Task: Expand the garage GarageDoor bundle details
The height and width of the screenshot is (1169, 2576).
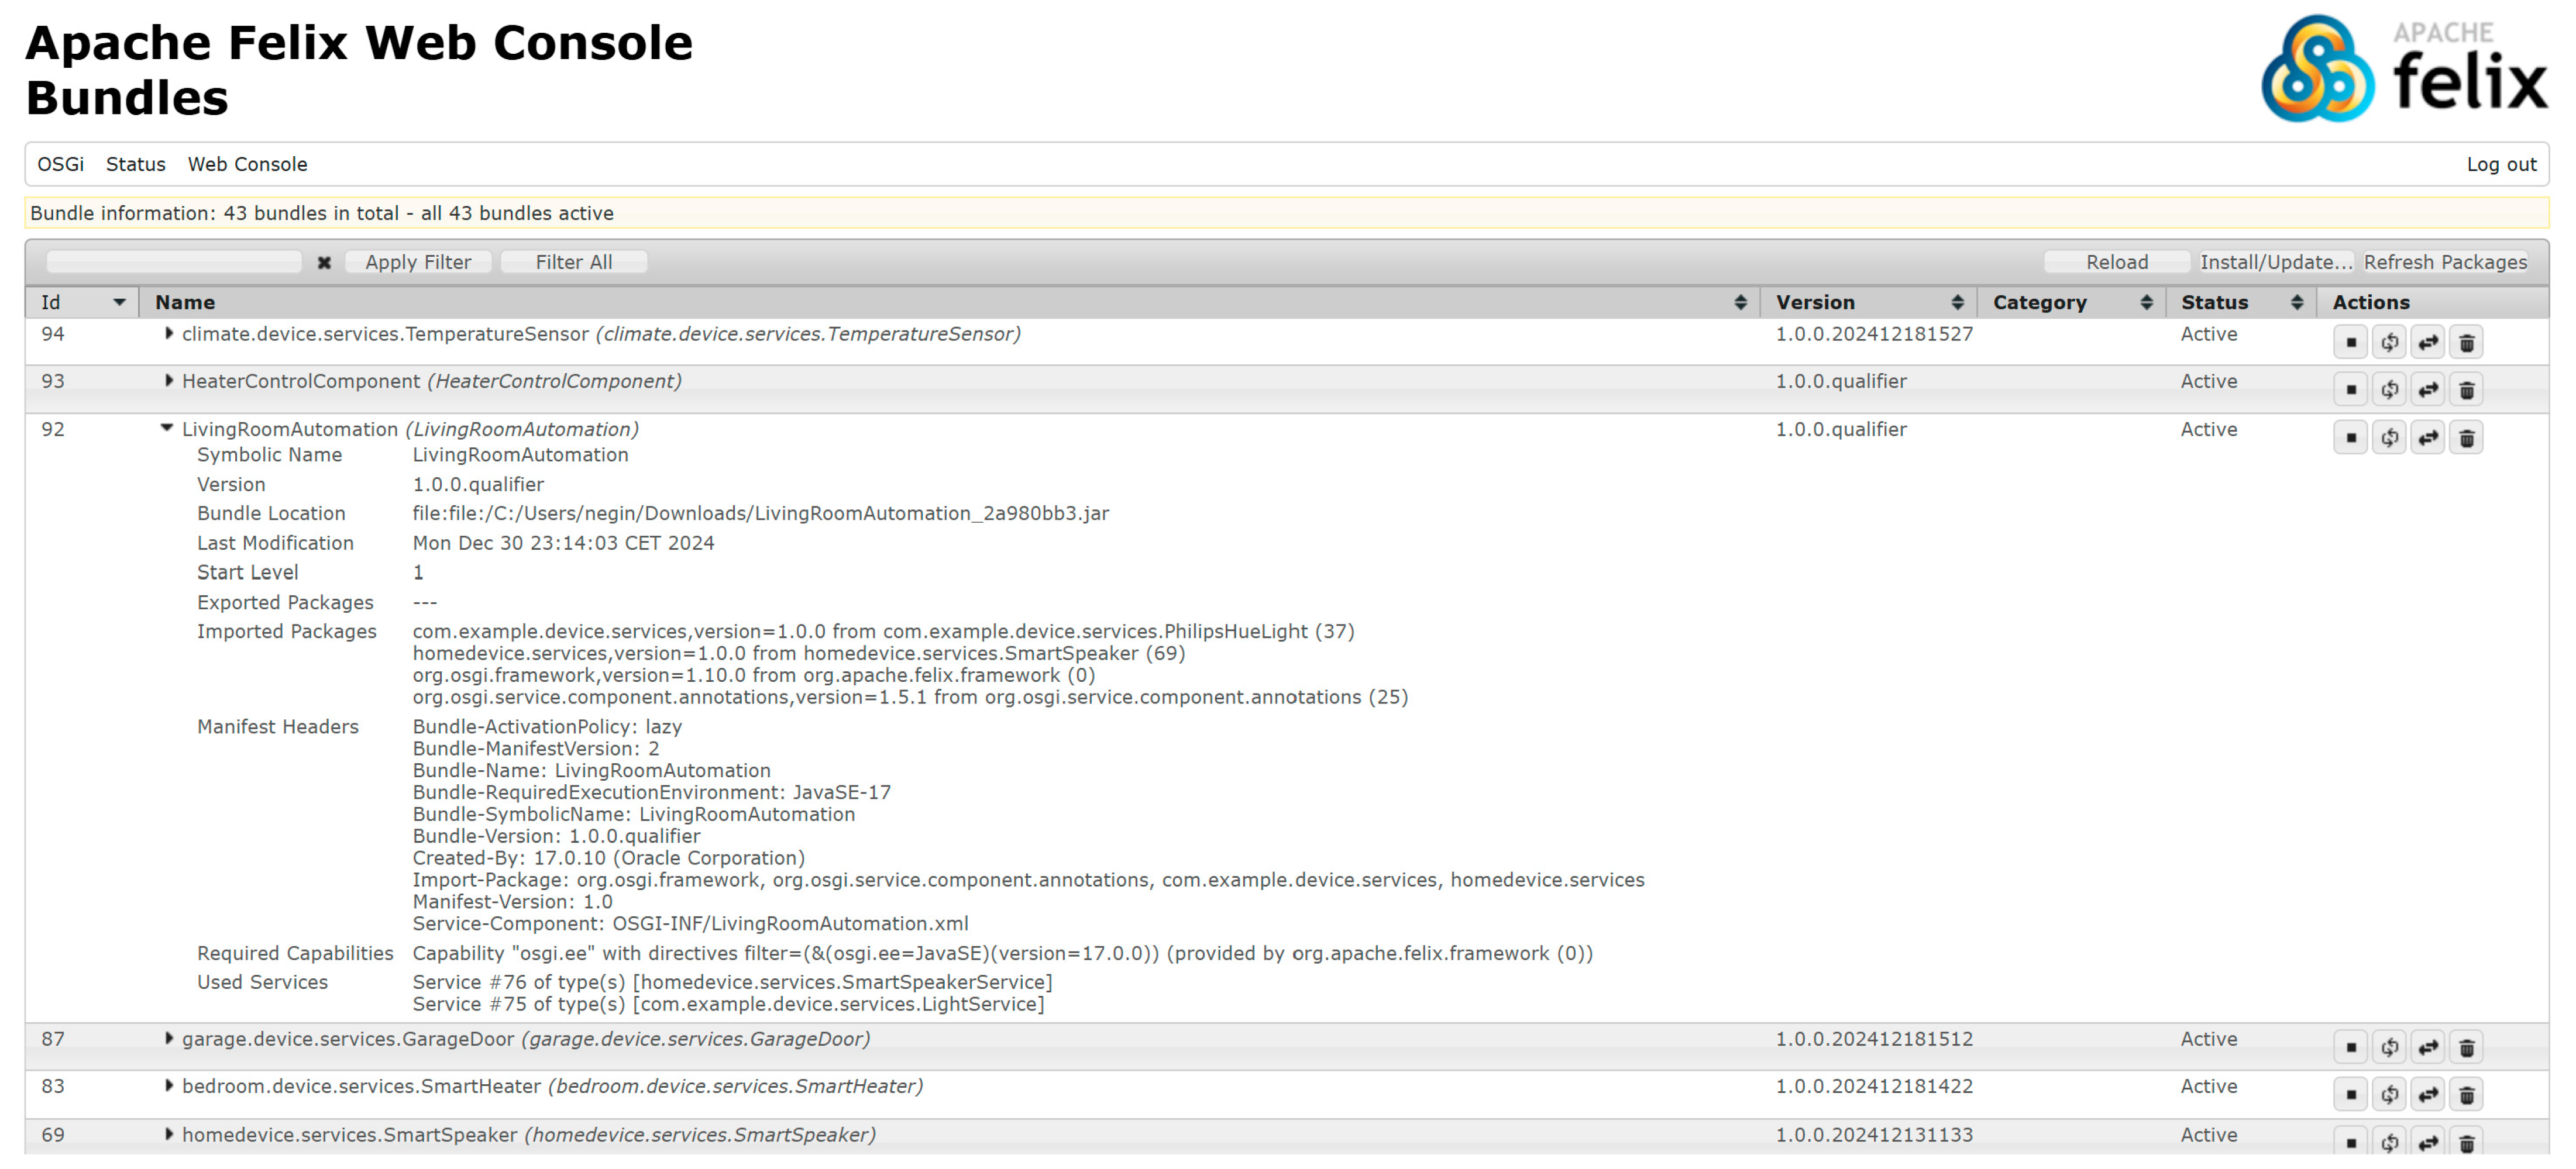Action: pyautogui.click(x=168, y=1039)
